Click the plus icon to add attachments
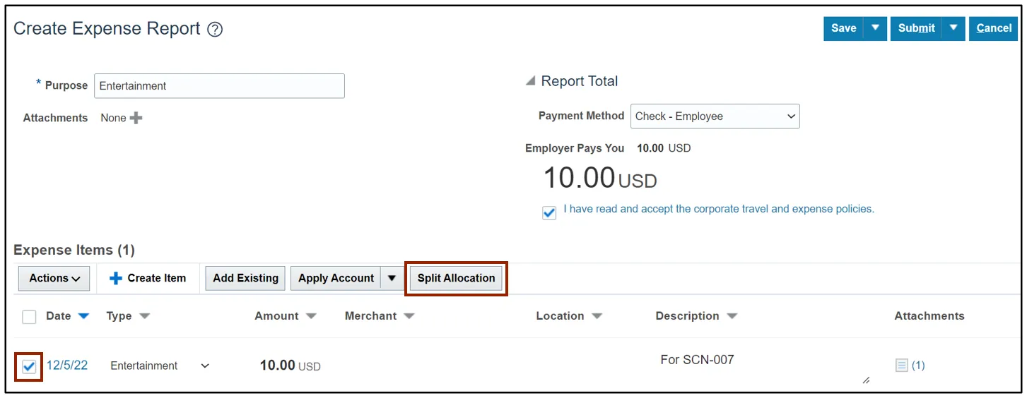This screenshot has width=1027, height=398. tap(136, 118)
